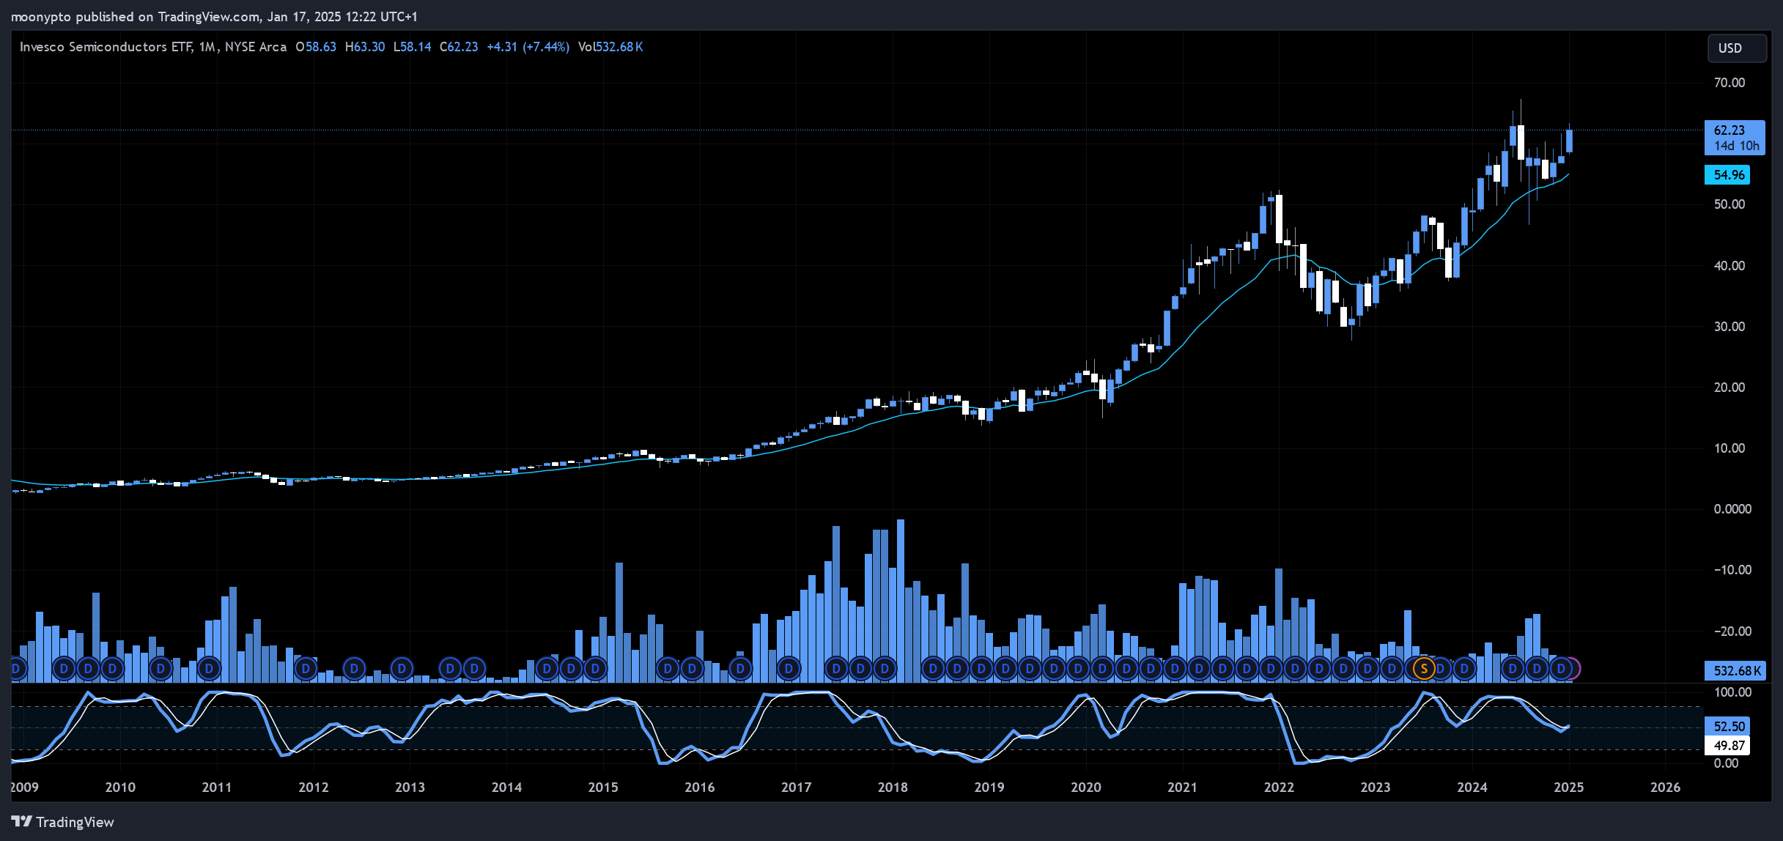Click the 2020 year on time axis
This screenshot has width=1783, height=841.
tap(1086, 788)
